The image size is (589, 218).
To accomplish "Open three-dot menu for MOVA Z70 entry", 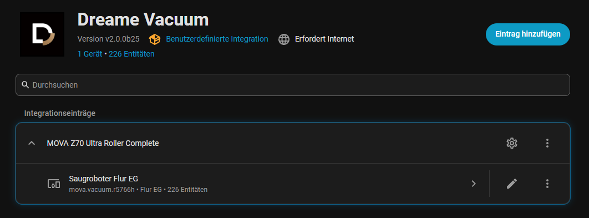I will point(547,143).
